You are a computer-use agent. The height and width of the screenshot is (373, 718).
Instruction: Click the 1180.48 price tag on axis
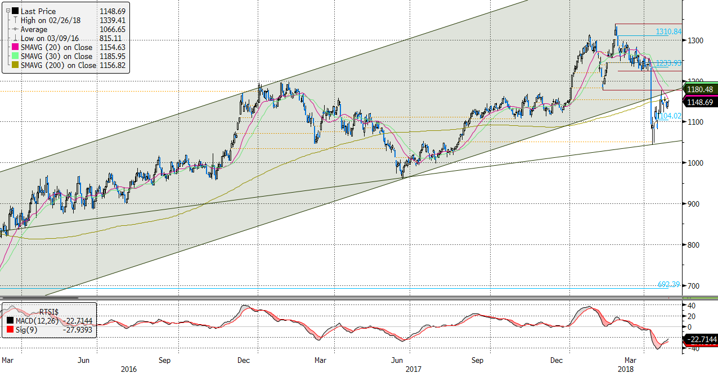point(700,89)
